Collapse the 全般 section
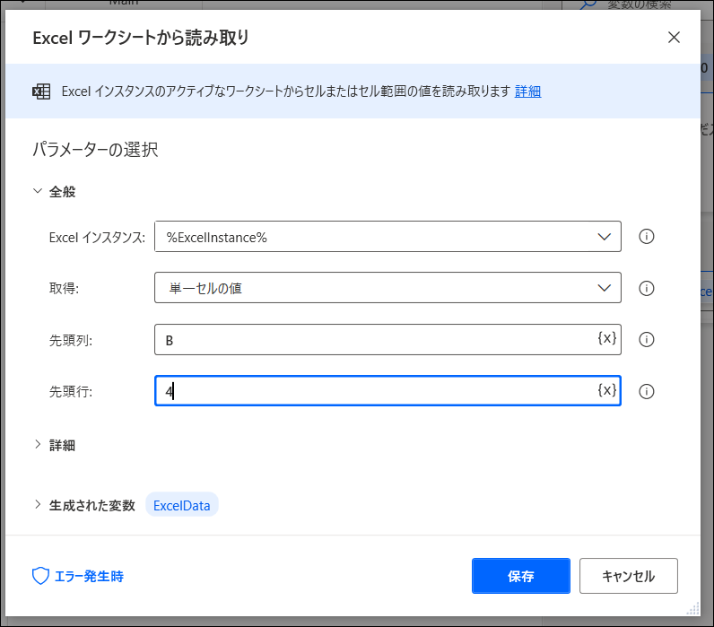The height and width of the screenshot is (627, 714). pos(38,191)
